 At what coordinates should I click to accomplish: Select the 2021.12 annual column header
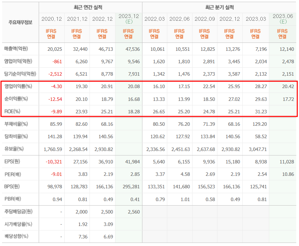tap(77, 19)
